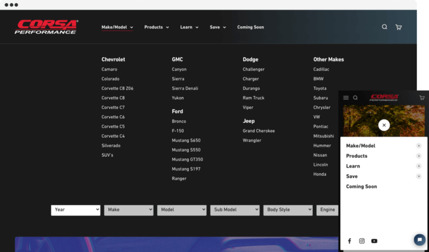Open the Year dropdown
Screen dimensions: 429x252
point(75,210)
